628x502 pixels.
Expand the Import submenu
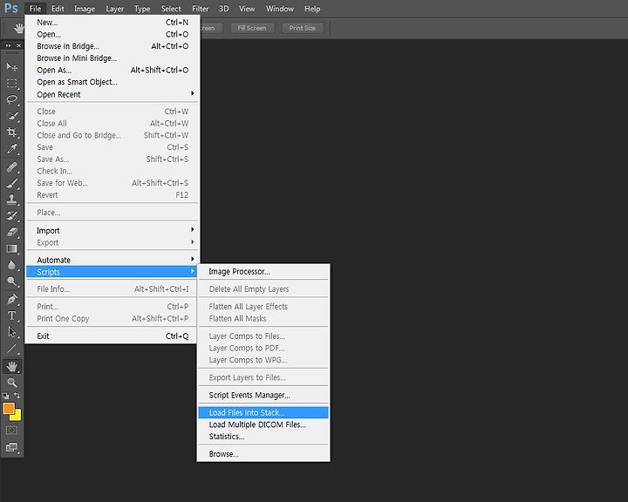(113, 231)
